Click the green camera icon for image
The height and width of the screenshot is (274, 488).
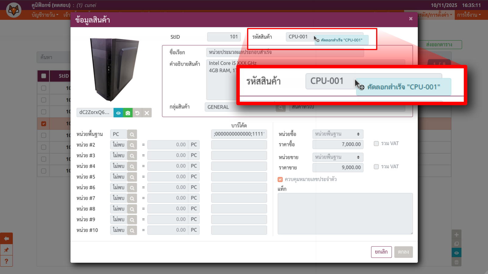tap(128, 113)
